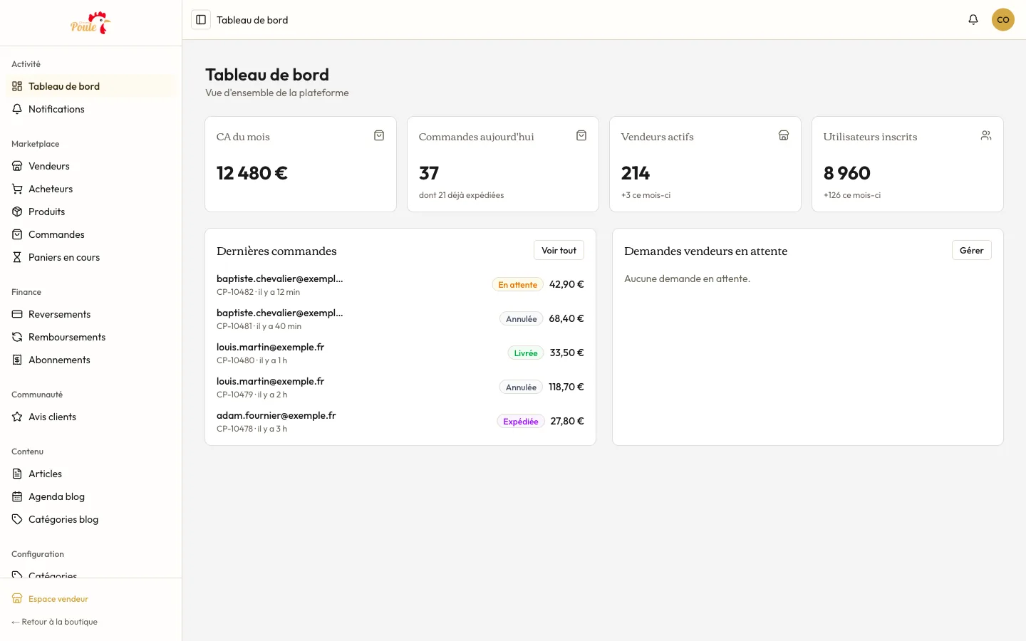Click the 12 480 € revenue value
Screen dimensions: 1026x641
point(252,173)
